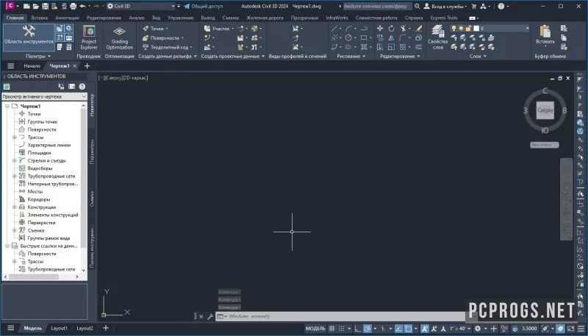Click Участок parcel button in ribbon
Image resolution: width=588 pixels, height=336 pixels.
[x=218, y=29]
